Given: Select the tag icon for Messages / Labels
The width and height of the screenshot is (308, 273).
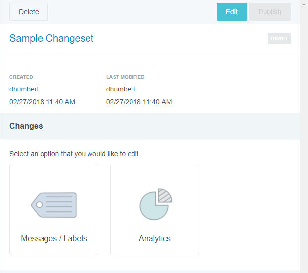Looking at the screenshot, I should tap(54, 204).
